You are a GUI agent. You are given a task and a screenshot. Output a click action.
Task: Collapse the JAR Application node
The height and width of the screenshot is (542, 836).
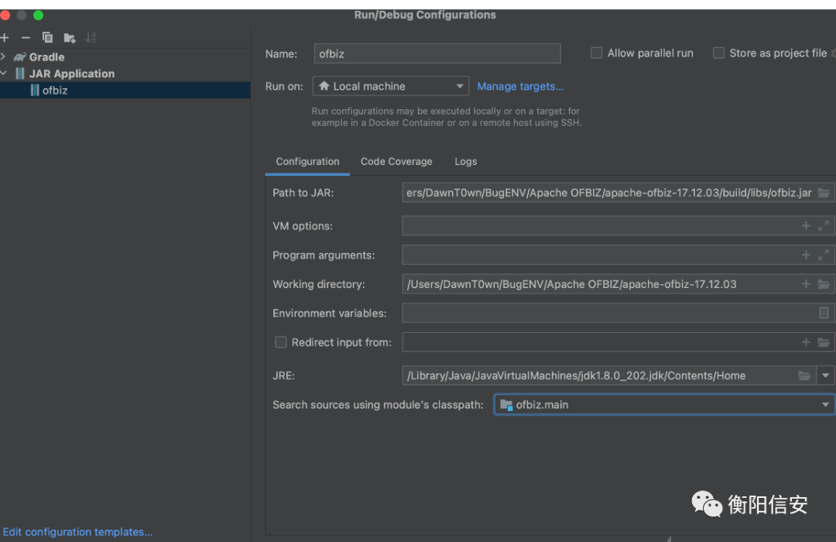(3, 73)
